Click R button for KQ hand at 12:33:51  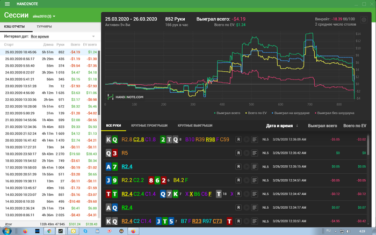point(238,221)
